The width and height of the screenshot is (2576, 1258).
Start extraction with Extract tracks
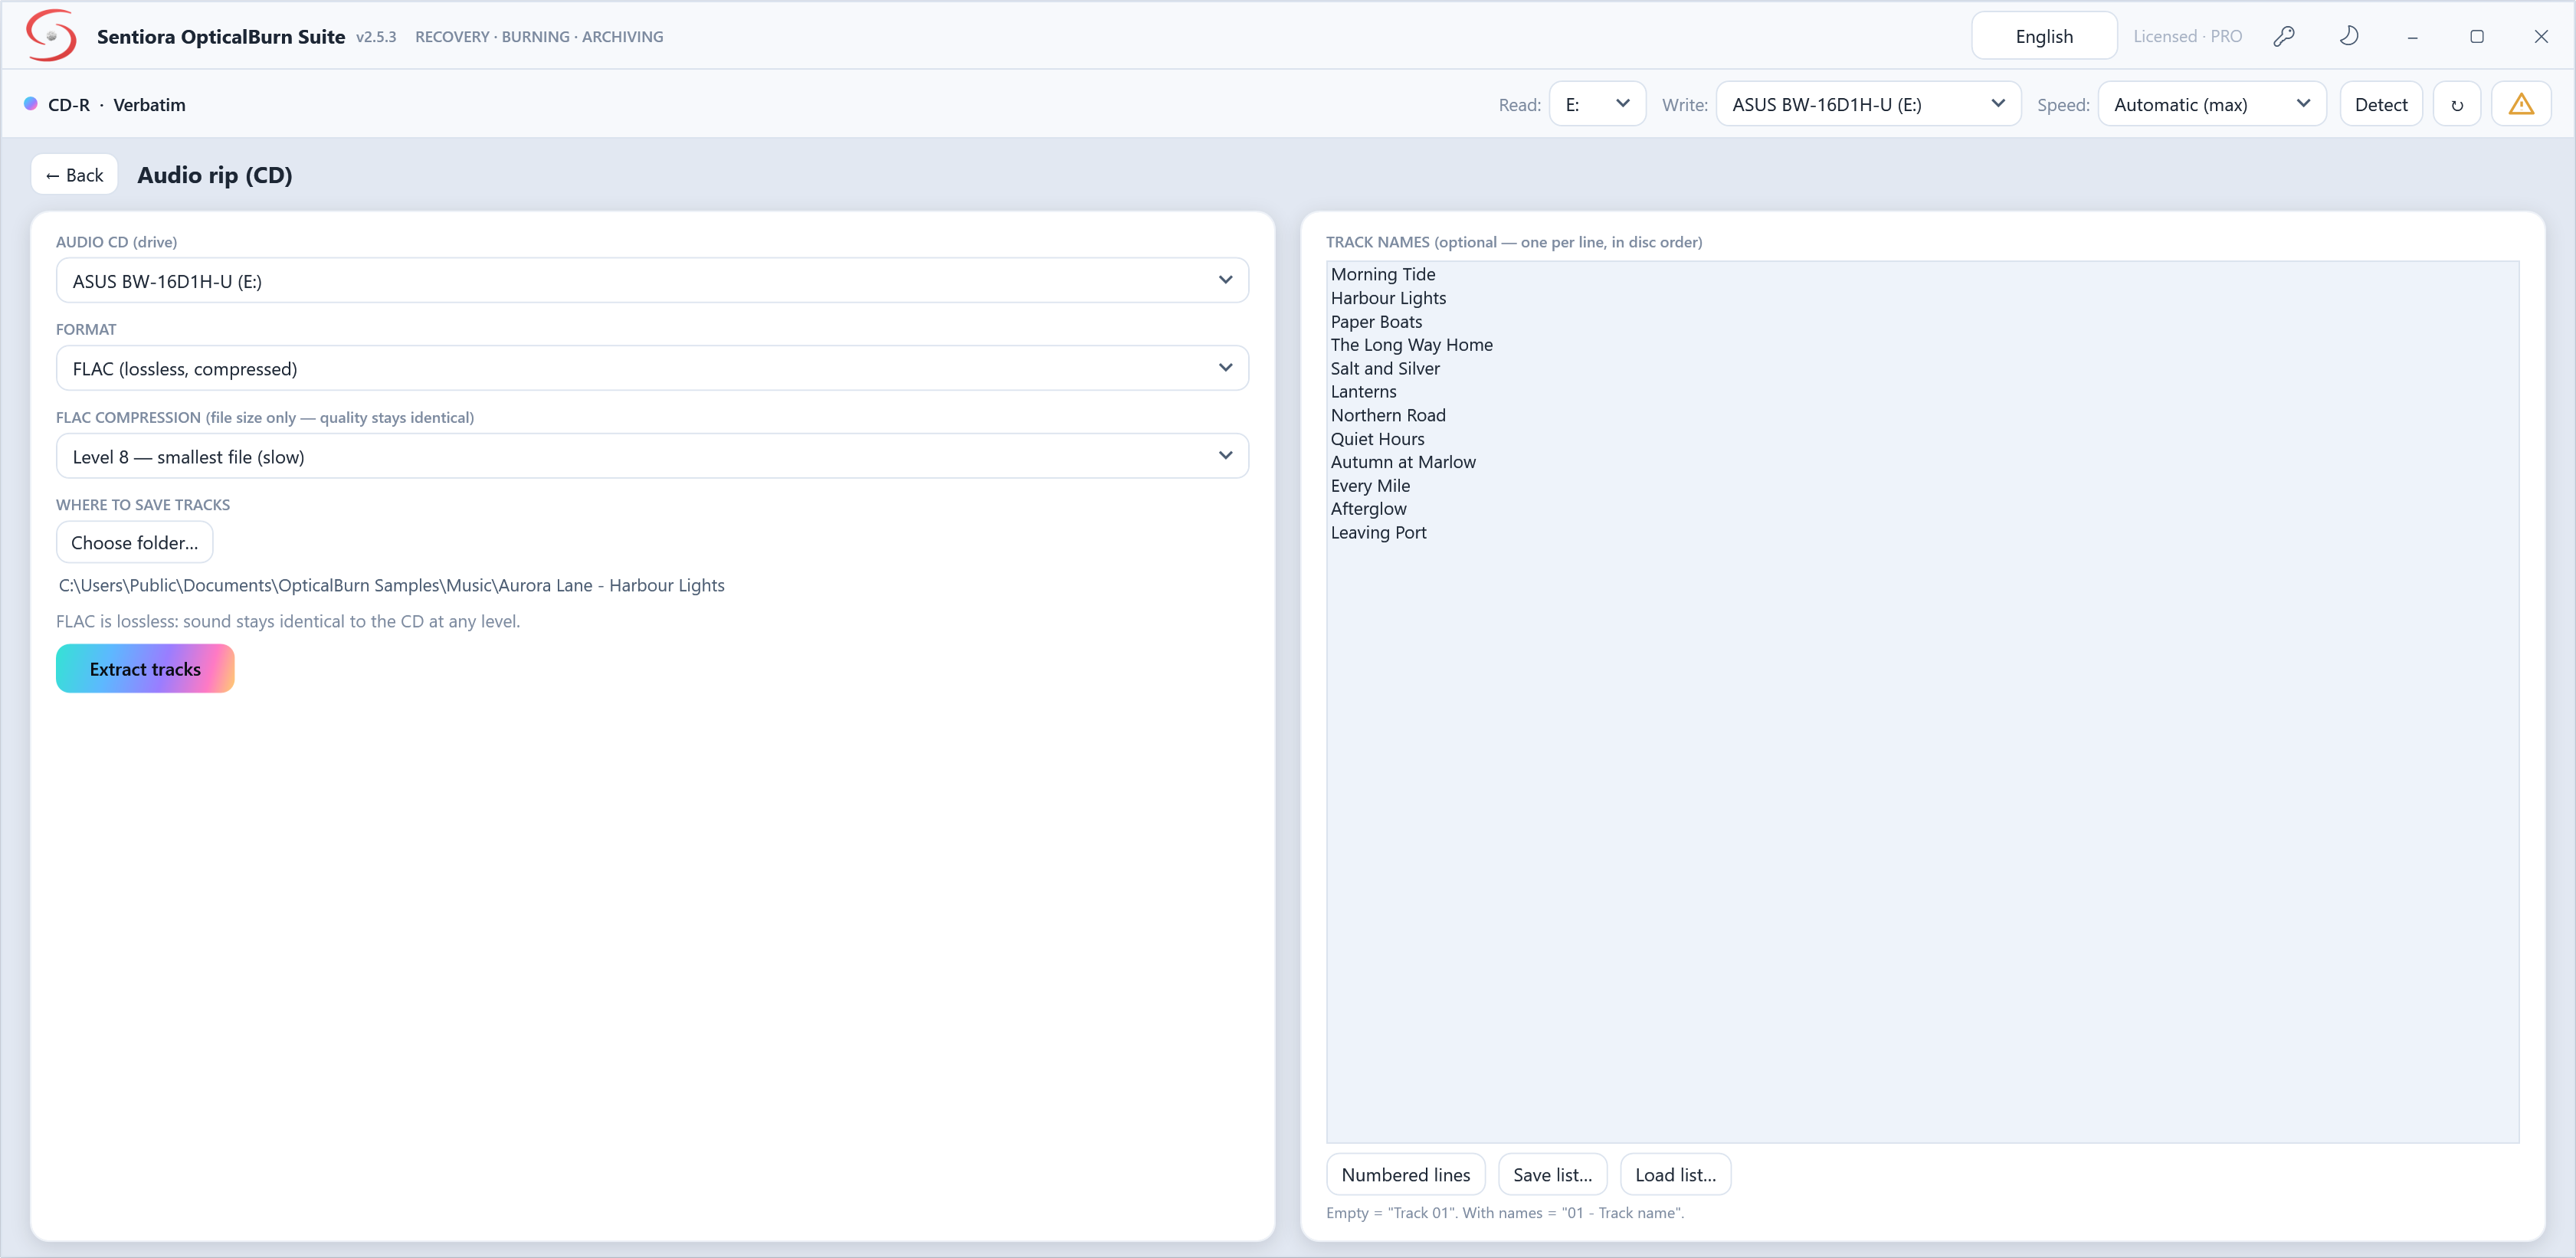145,669
